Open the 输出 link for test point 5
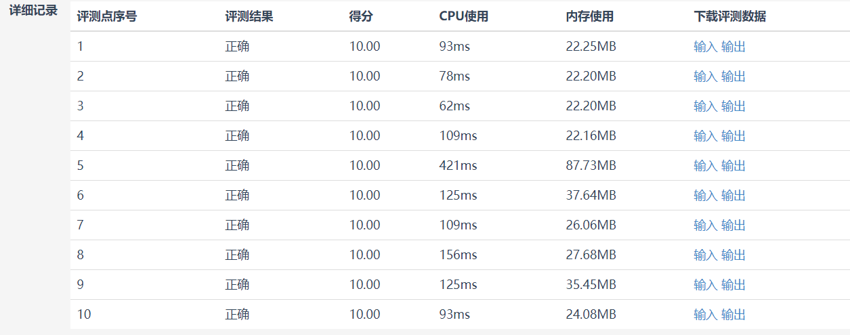The height and width of the screenshot is (335, 850). click(x=734, y=166)
